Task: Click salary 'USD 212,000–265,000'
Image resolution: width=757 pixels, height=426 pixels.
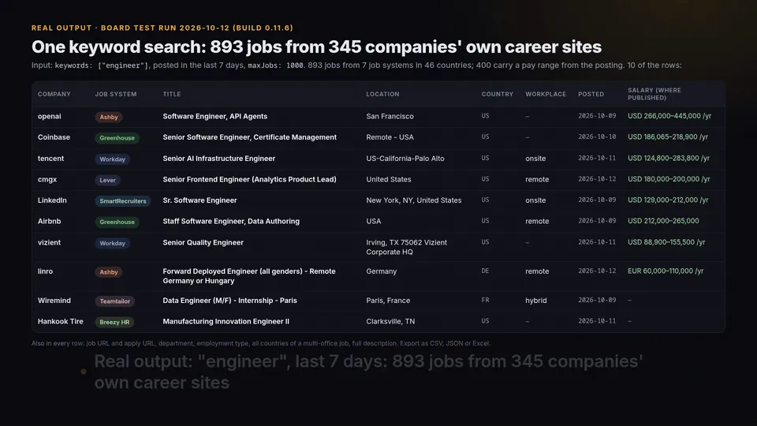Action: point(663,221)
